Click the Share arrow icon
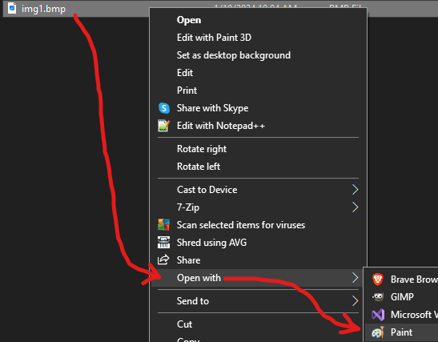Screen dimensions: 438x342 pyautogui.click(x=163, y=260)
